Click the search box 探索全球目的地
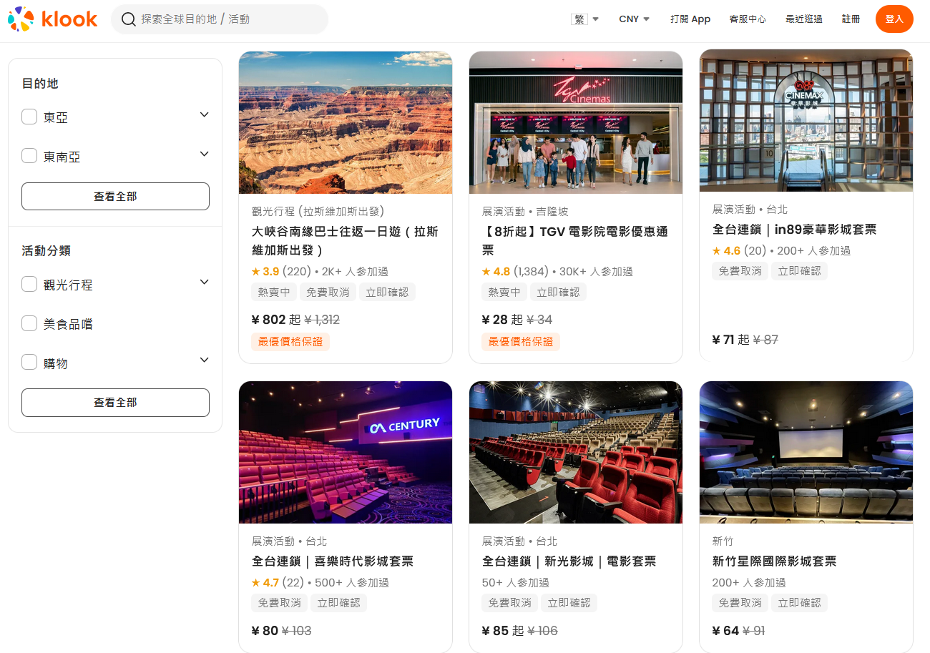The width and height of the screenshot is (930, 653). tap(220, 19)
